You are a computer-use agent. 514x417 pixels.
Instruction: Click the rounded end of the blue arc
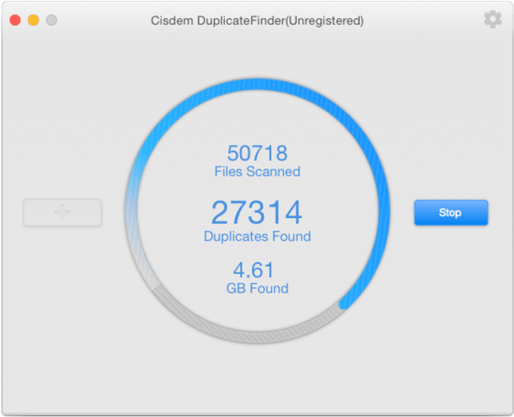(345, 303)
